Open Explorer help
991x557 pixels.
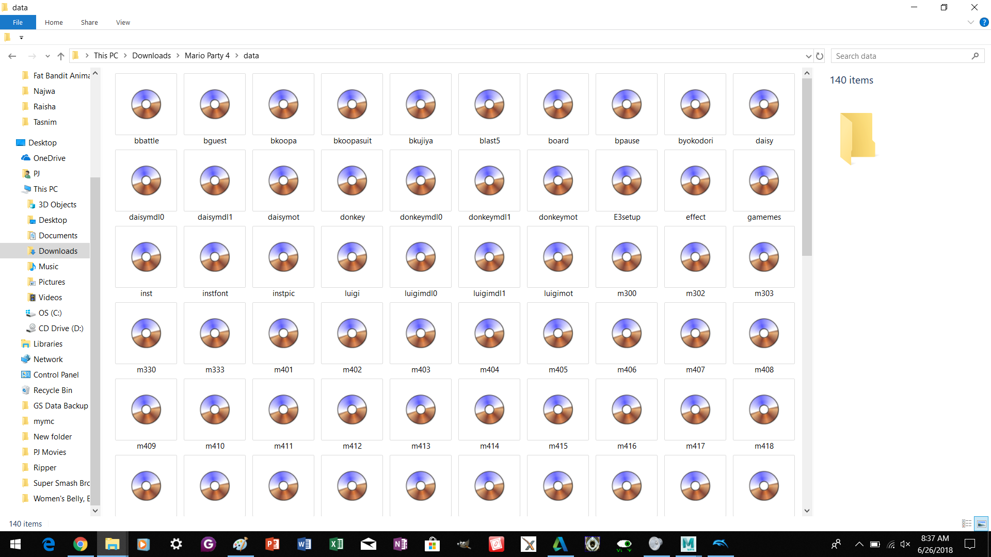tap(984, 22)
